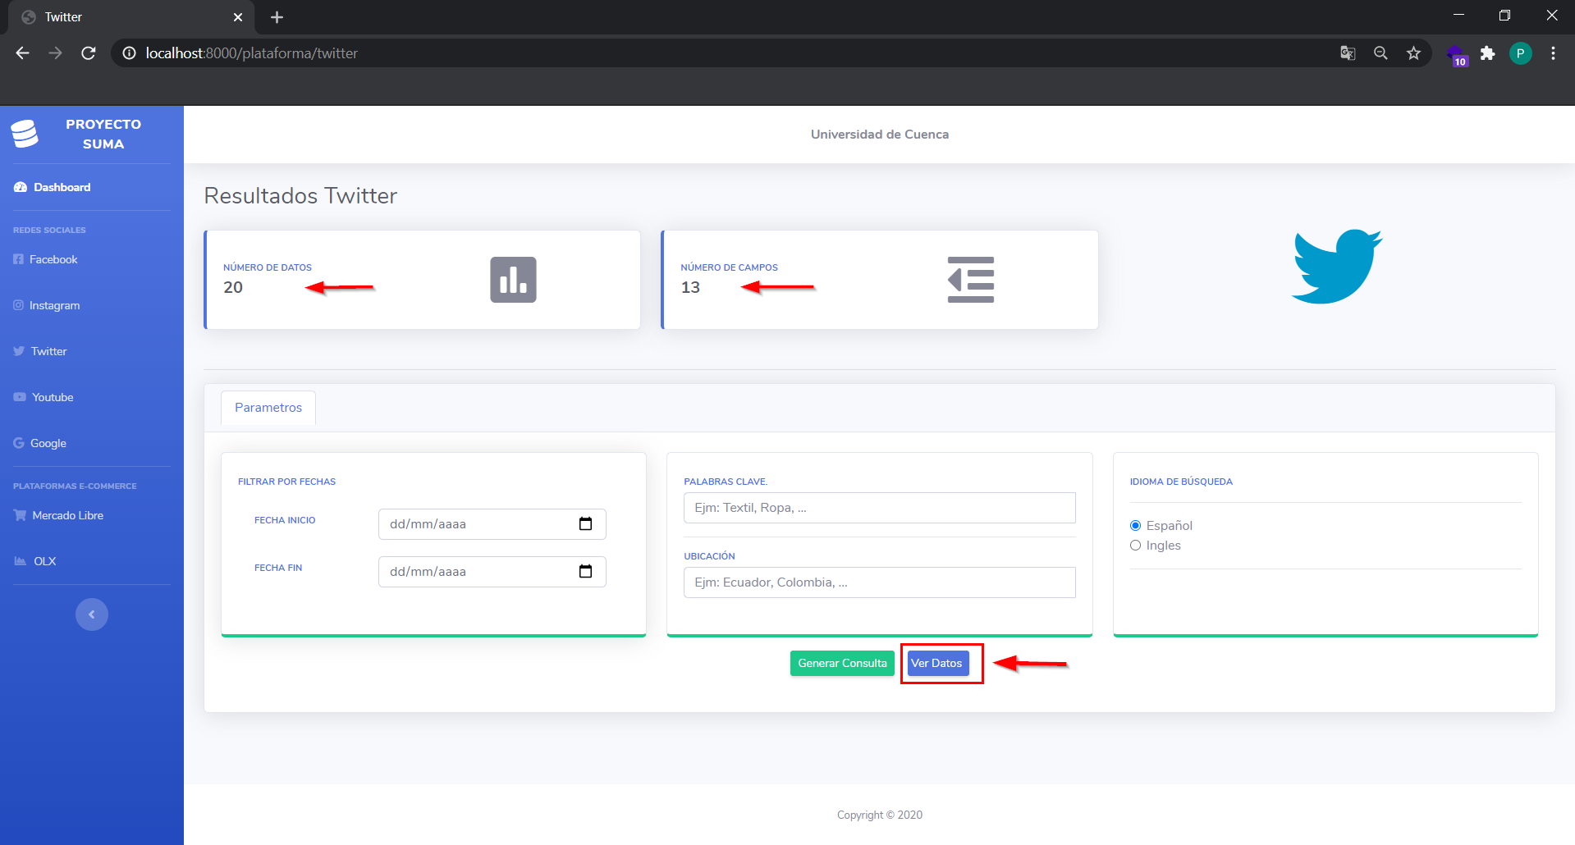1575x845 pixels.
Task: Open the extensions puzzle piece icon
Action: pyautogui.click(x=1487, y=53)
